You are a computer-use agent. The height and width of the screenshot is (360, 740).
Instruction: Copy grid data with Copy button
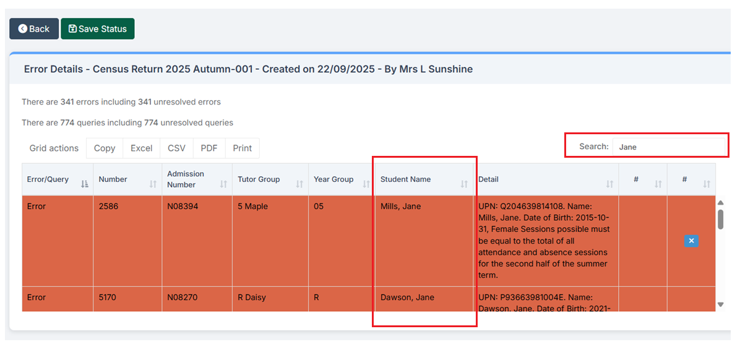pyautogui.click(x=105, y=148)
